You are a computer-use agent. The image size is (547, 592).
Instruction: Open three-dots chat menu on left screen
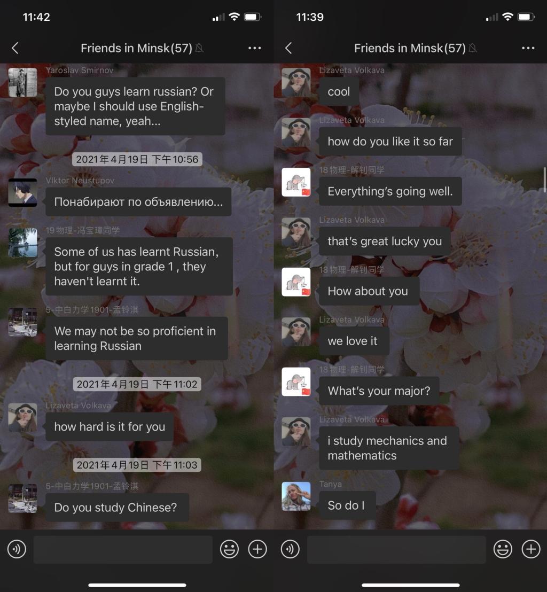(255, 48)
